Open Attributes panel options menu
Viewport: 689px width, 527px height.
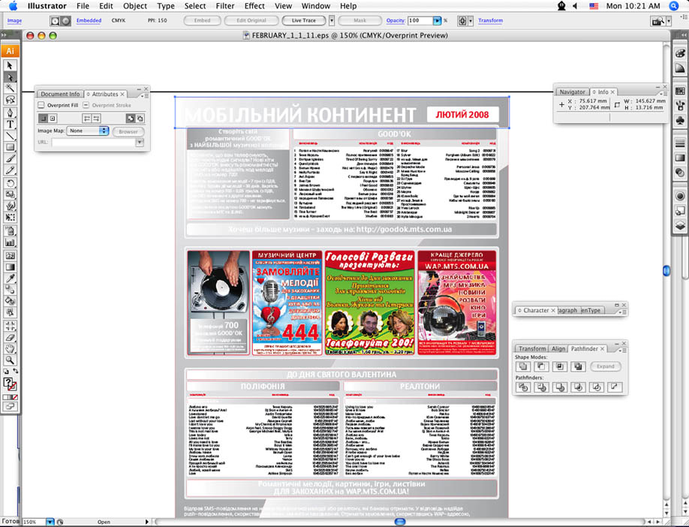[145, 95]
